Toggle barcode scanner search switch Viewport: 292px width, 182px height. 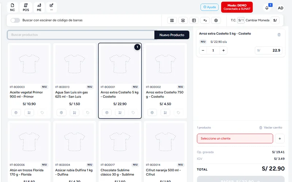pos(15,20)
